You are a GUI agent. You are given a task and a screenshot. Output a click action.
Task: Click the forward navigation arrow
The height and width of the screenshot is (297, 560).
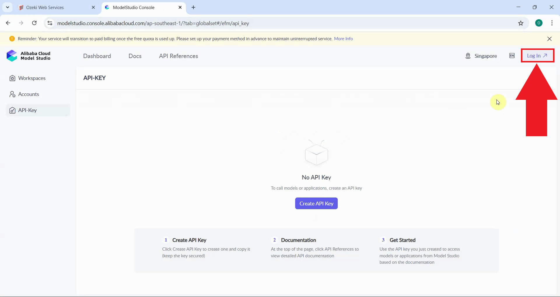click(21, 23)
